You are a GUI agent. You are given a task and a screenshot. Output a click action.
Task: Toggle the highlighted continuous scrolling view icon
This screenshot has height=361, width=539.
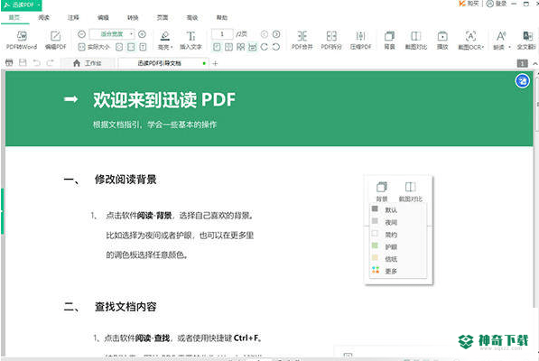252,47
